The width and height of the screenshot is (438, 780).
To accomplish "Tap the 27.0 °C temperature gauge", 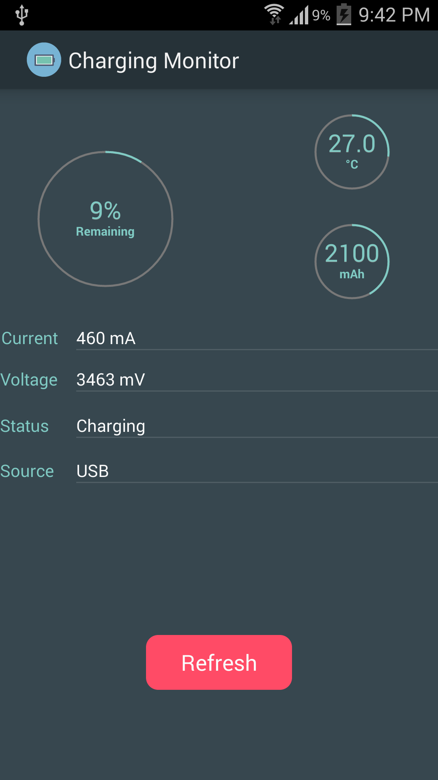I will click(x=352, y=152).
